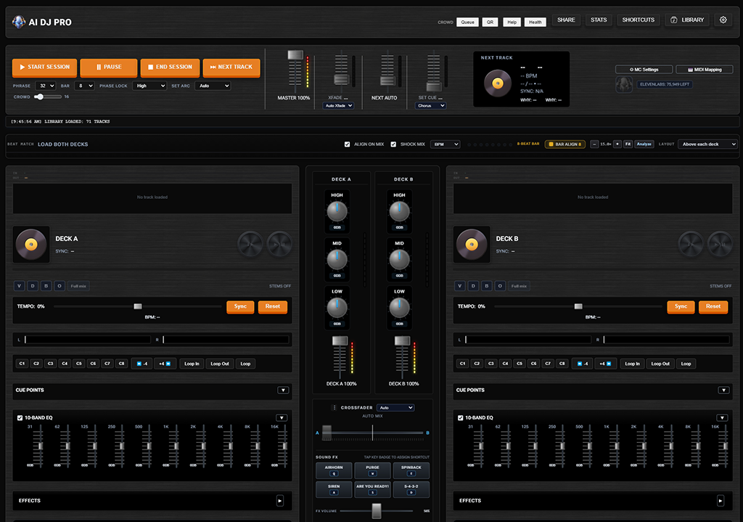Screen dimensions: 743x522
Task: Click the Deck A vinyl record icon
Action: pyautogui.click(x=31, y=245)
